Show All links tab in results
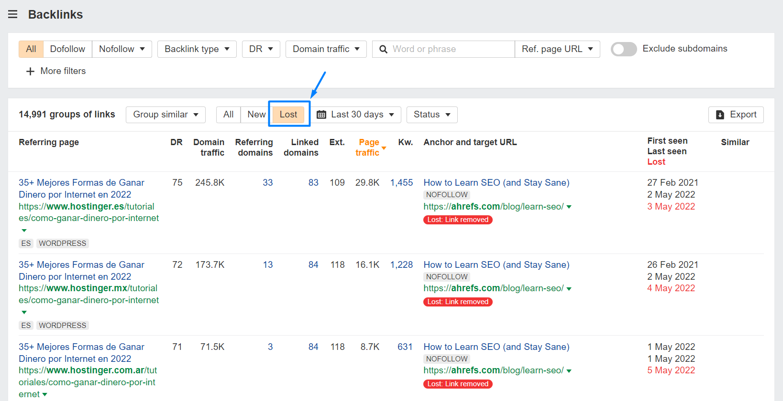Viewport: 783px width, 401px height. pyautogui.click(x=229, y=115)
